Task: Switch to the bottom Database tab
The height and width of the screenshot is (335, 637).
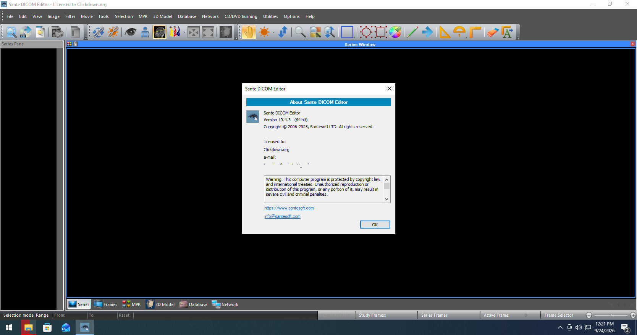Action: 194,304
